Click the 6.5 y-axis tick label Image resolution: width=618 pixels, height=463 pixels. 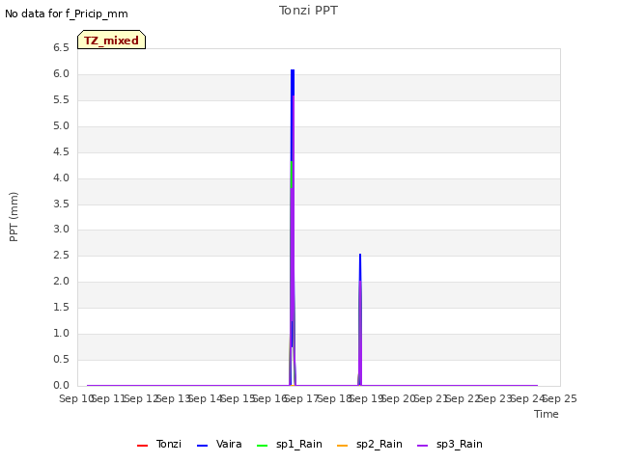61,48
